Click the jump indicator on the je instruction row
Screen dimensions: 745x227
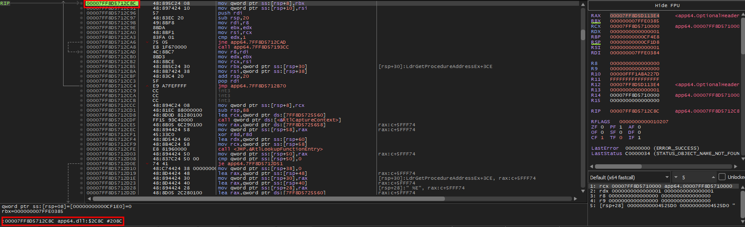pyautogui.click(x=148, y=164)
